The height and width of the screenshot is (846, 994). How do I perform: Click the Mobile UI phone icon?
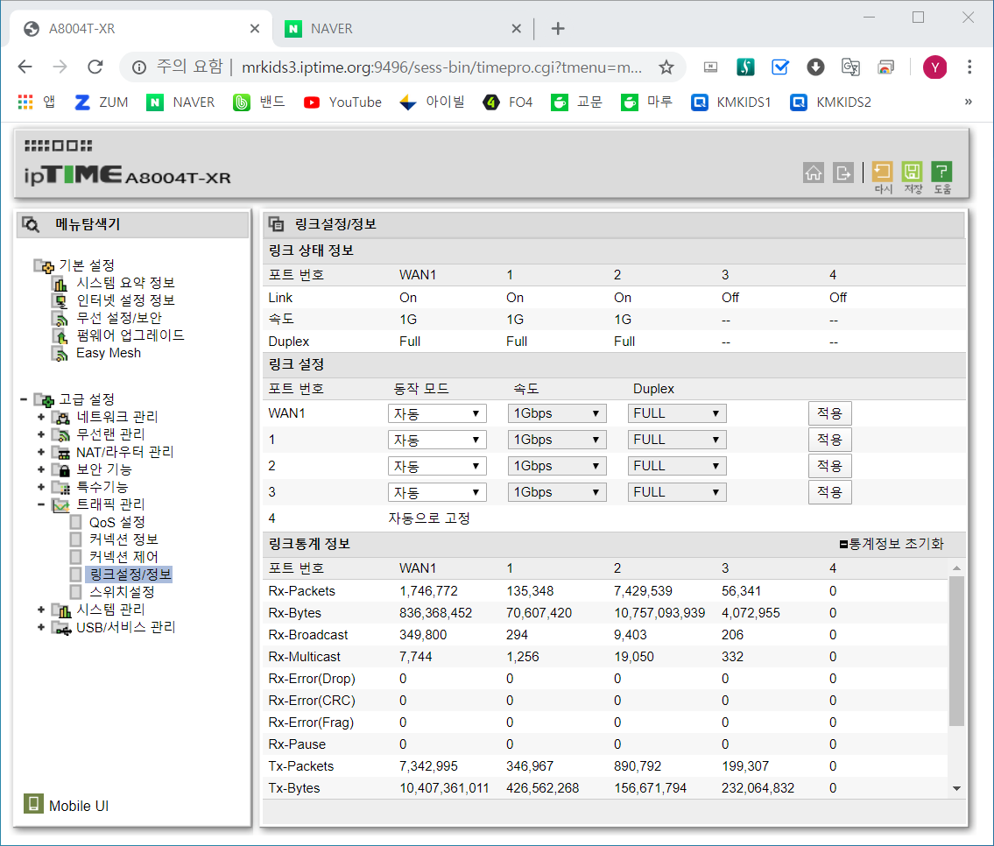(x=33, y=804)
